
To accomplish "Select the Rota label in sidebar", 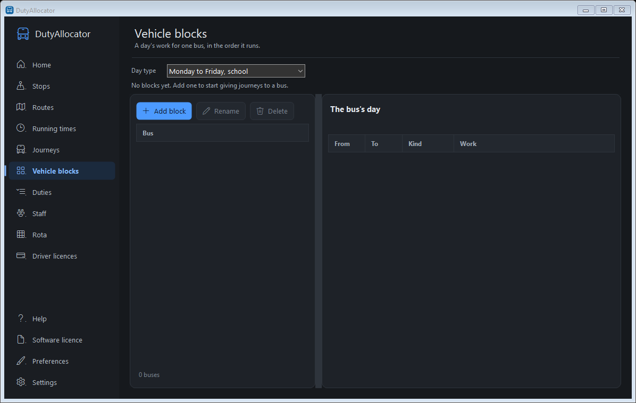I will [x=39, y=235].
